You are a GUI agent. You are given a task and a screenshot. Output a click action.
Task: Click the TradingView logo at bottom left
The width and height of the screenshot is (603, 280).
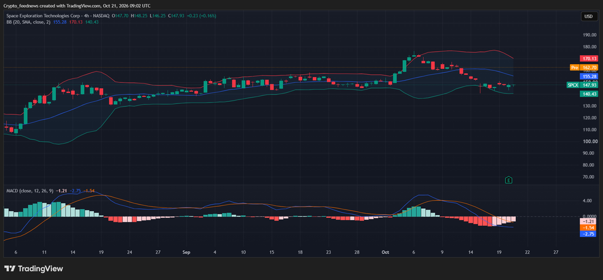(34, 269)
